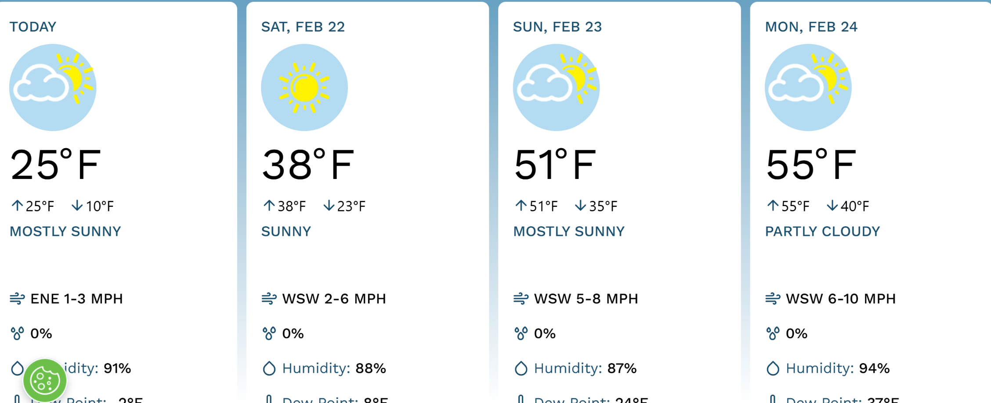This screenshot has width=991, height=403.
Task: Click precipitation droplets icon in Saturday card
Action: click(269, 334)
